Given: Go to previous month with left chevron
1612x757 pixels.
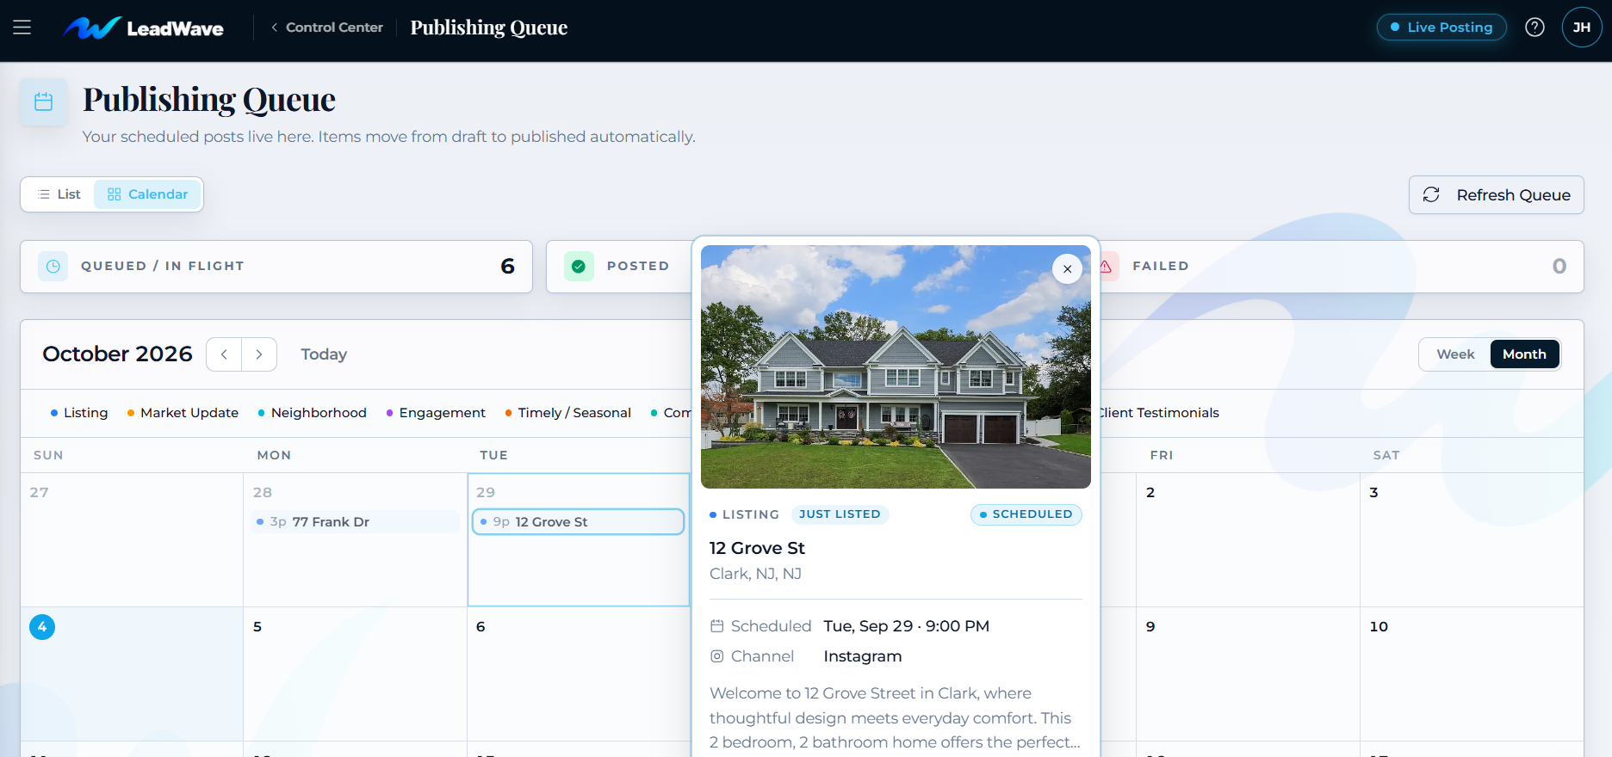Looking at the screenshot, I should (x=224, y=354).
